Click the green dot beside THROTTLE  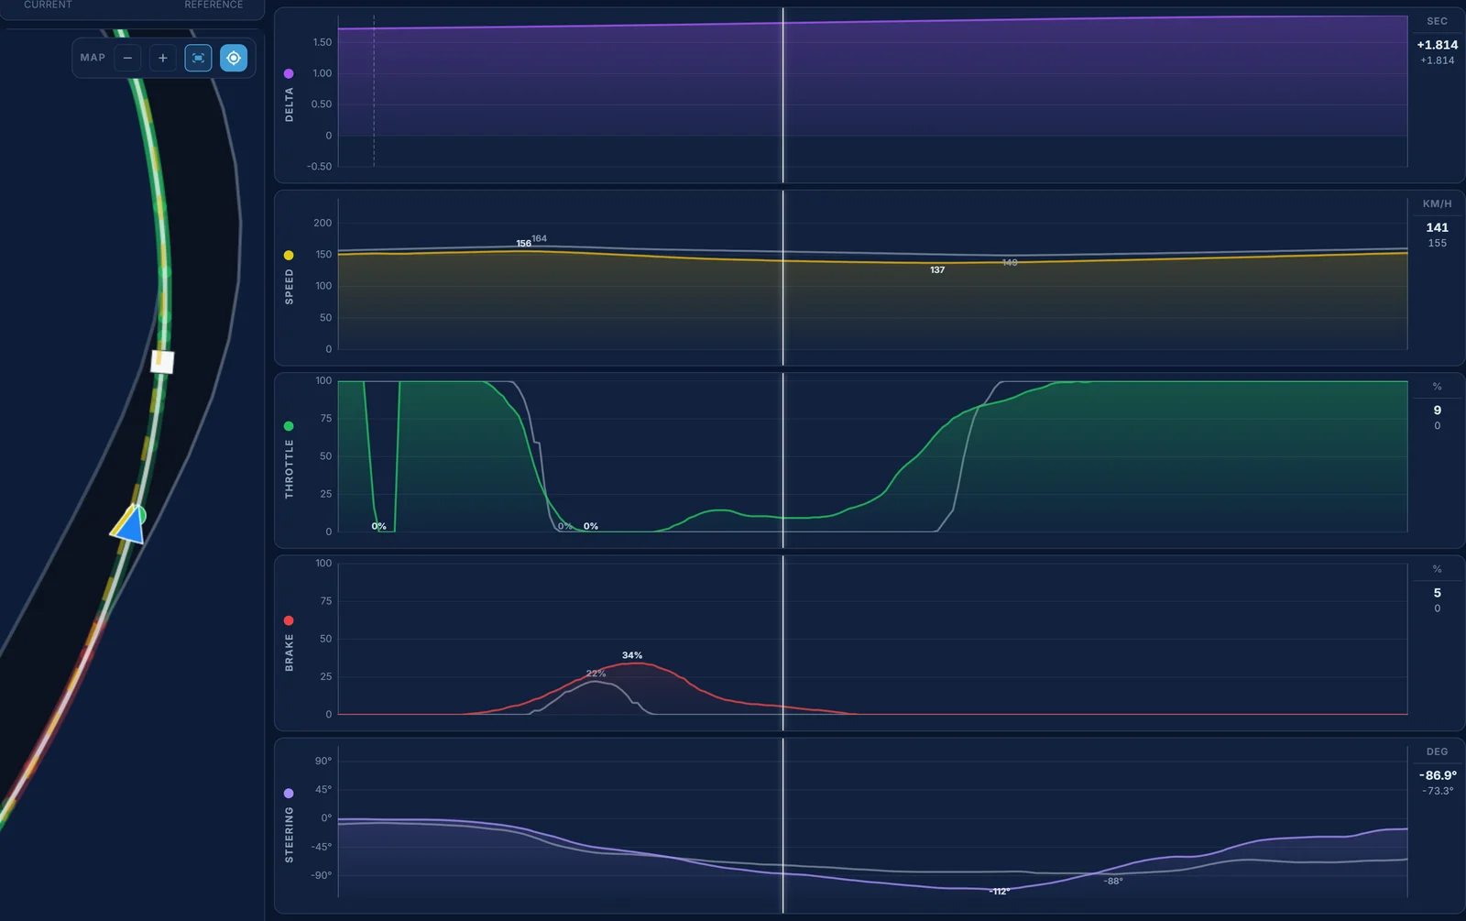(x=289, y=426)
